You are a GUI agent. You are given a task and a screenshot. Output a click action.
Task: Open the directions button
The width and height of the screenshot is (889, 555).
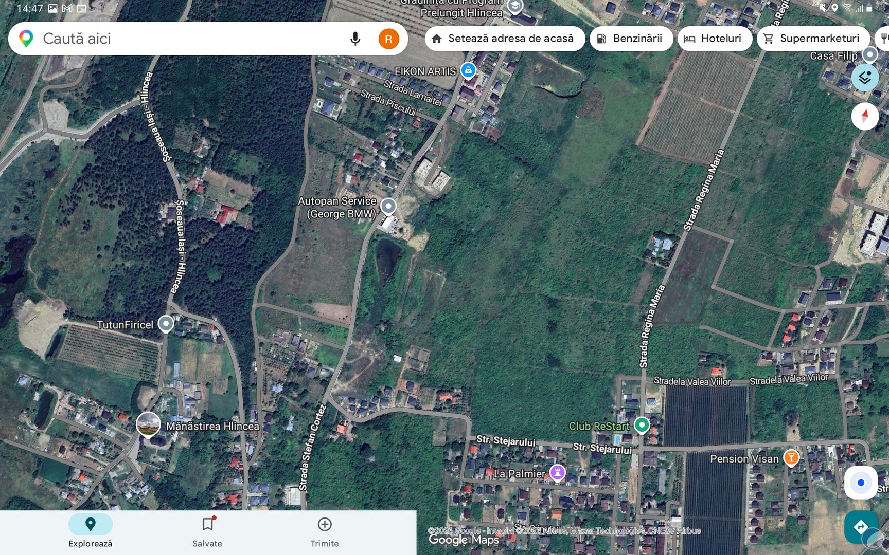pos(861,527)
